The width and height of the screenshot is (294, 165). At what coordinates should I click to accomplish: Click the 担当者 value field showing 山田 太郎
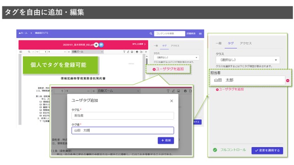click(248, 80)
